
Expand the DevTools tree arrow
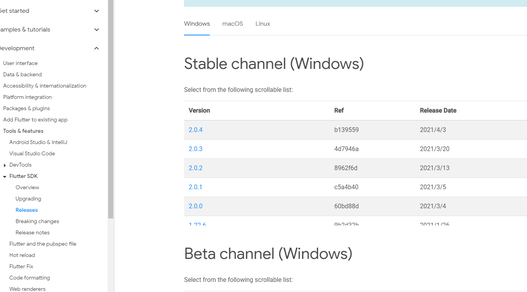(5, 165)
